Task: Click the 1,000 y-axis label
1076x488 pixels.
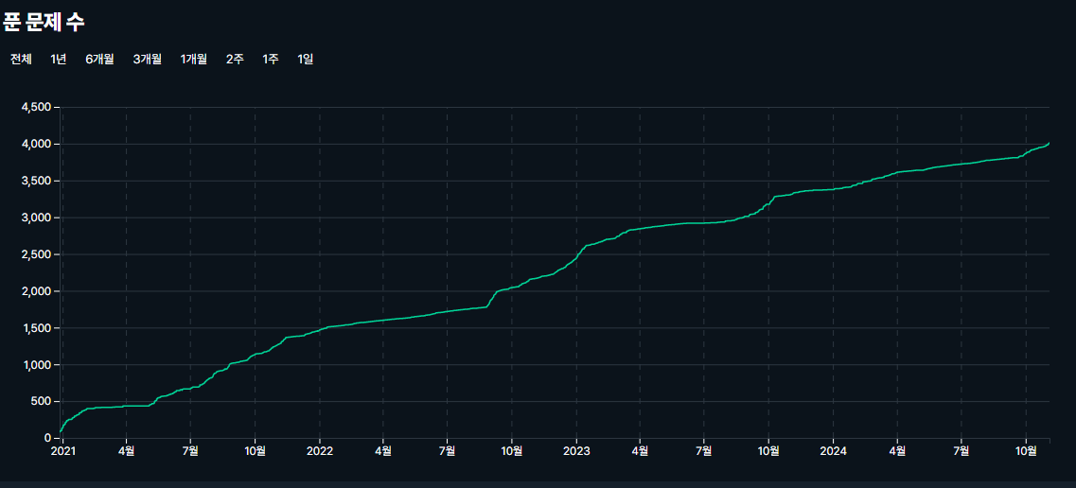Action: (x=36, y=365)
